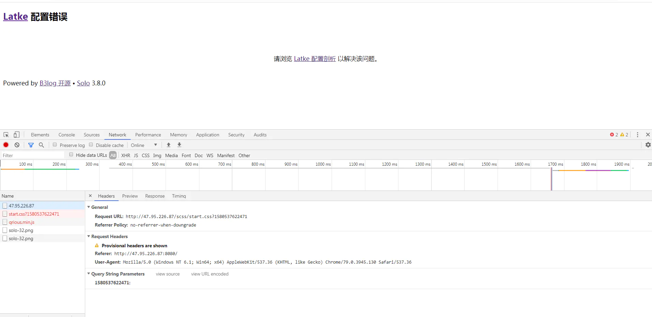The width and height of the screenshot is (652, 317).
Task: Click the timeline marker near 1700 ms
Action: click(x=551, y=179)
